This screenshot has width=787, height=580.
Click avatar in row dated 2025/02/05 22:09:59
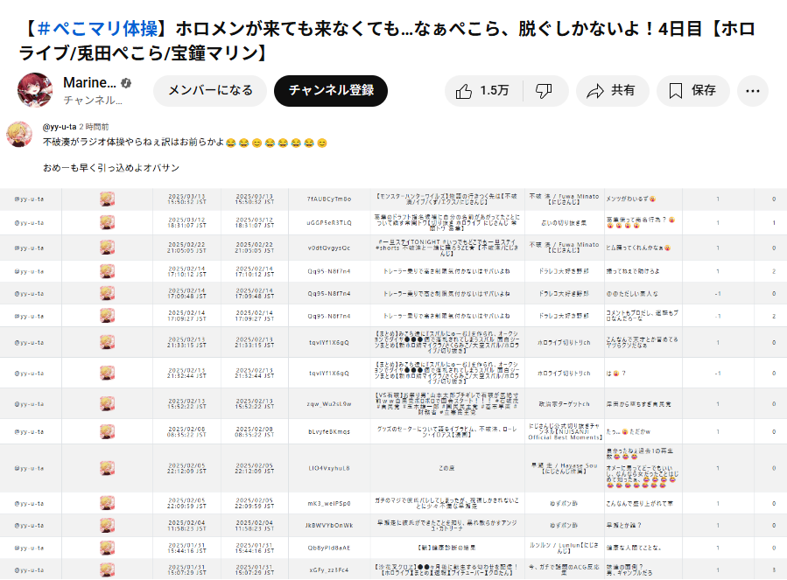(x=107, y=503)
